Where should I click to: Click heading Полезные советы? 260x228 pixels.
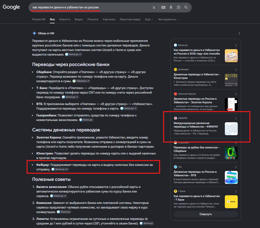click(51, 179)
